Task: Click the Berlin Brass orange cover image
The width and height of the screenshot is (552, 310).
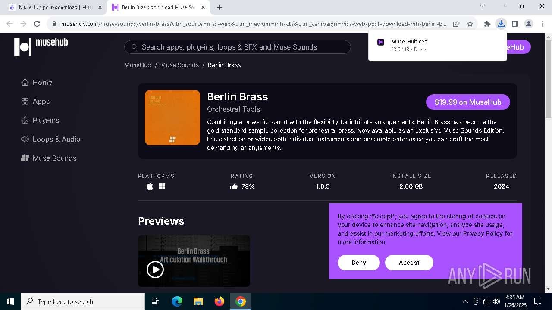Action: tap(172, 118)
